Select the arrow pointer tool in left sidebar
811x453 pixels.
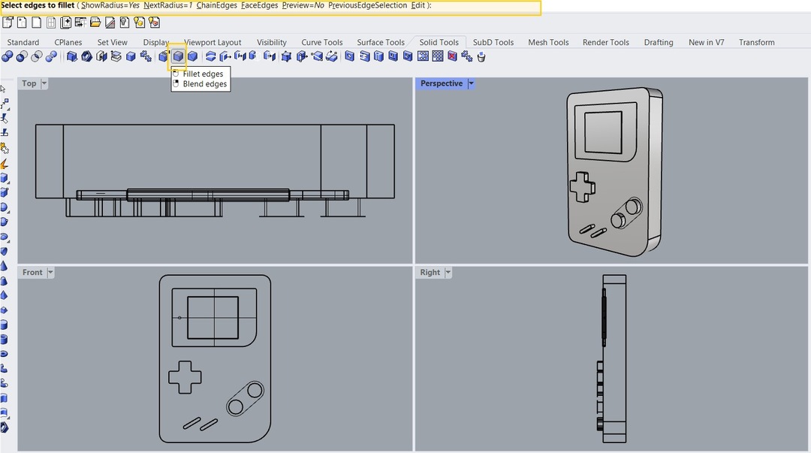[x=3, y=89]
